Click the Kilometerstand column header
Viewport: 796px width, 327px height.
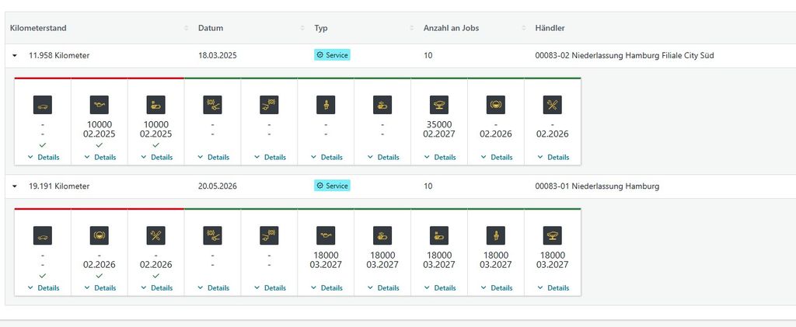point(38,29)
